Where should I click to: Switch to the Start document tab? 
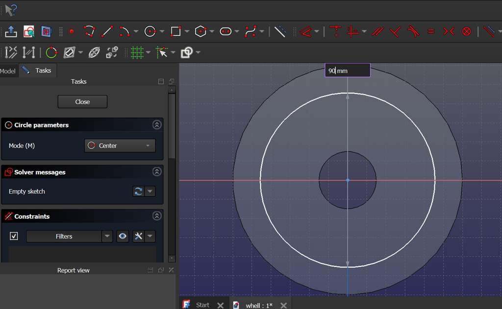point(202,305)
